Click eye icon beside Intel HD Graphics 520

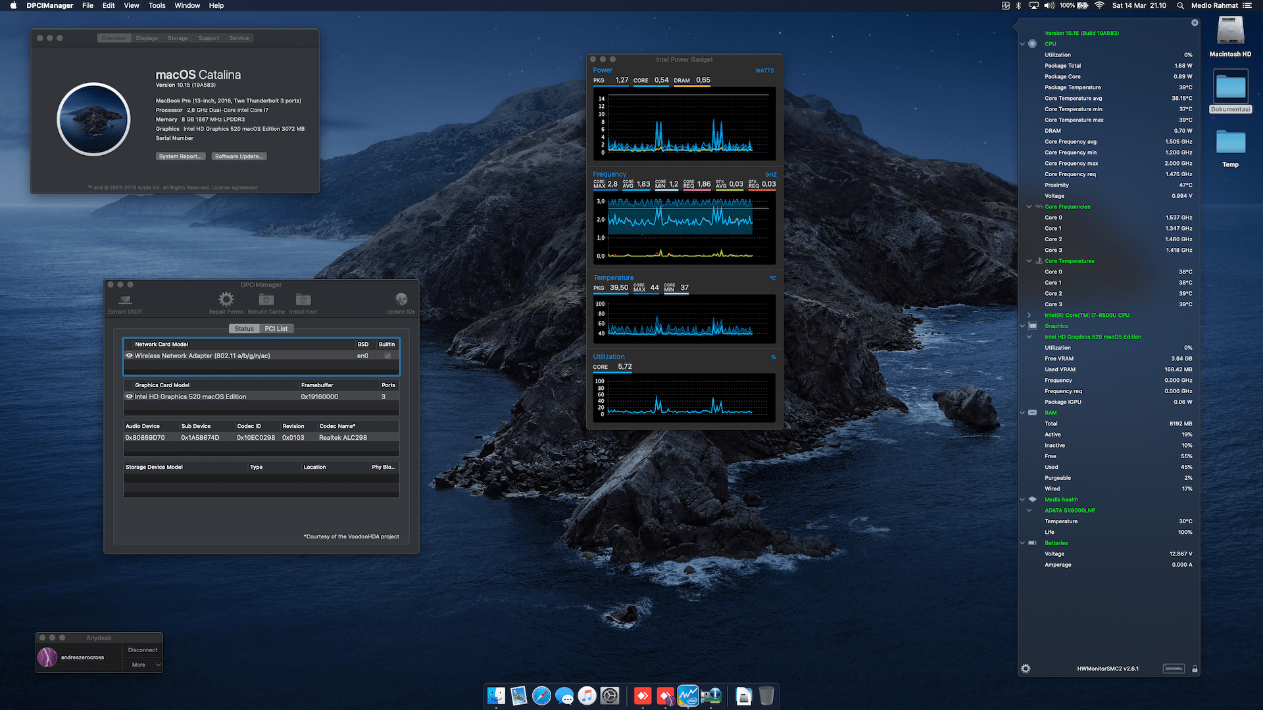coord(129,396)
